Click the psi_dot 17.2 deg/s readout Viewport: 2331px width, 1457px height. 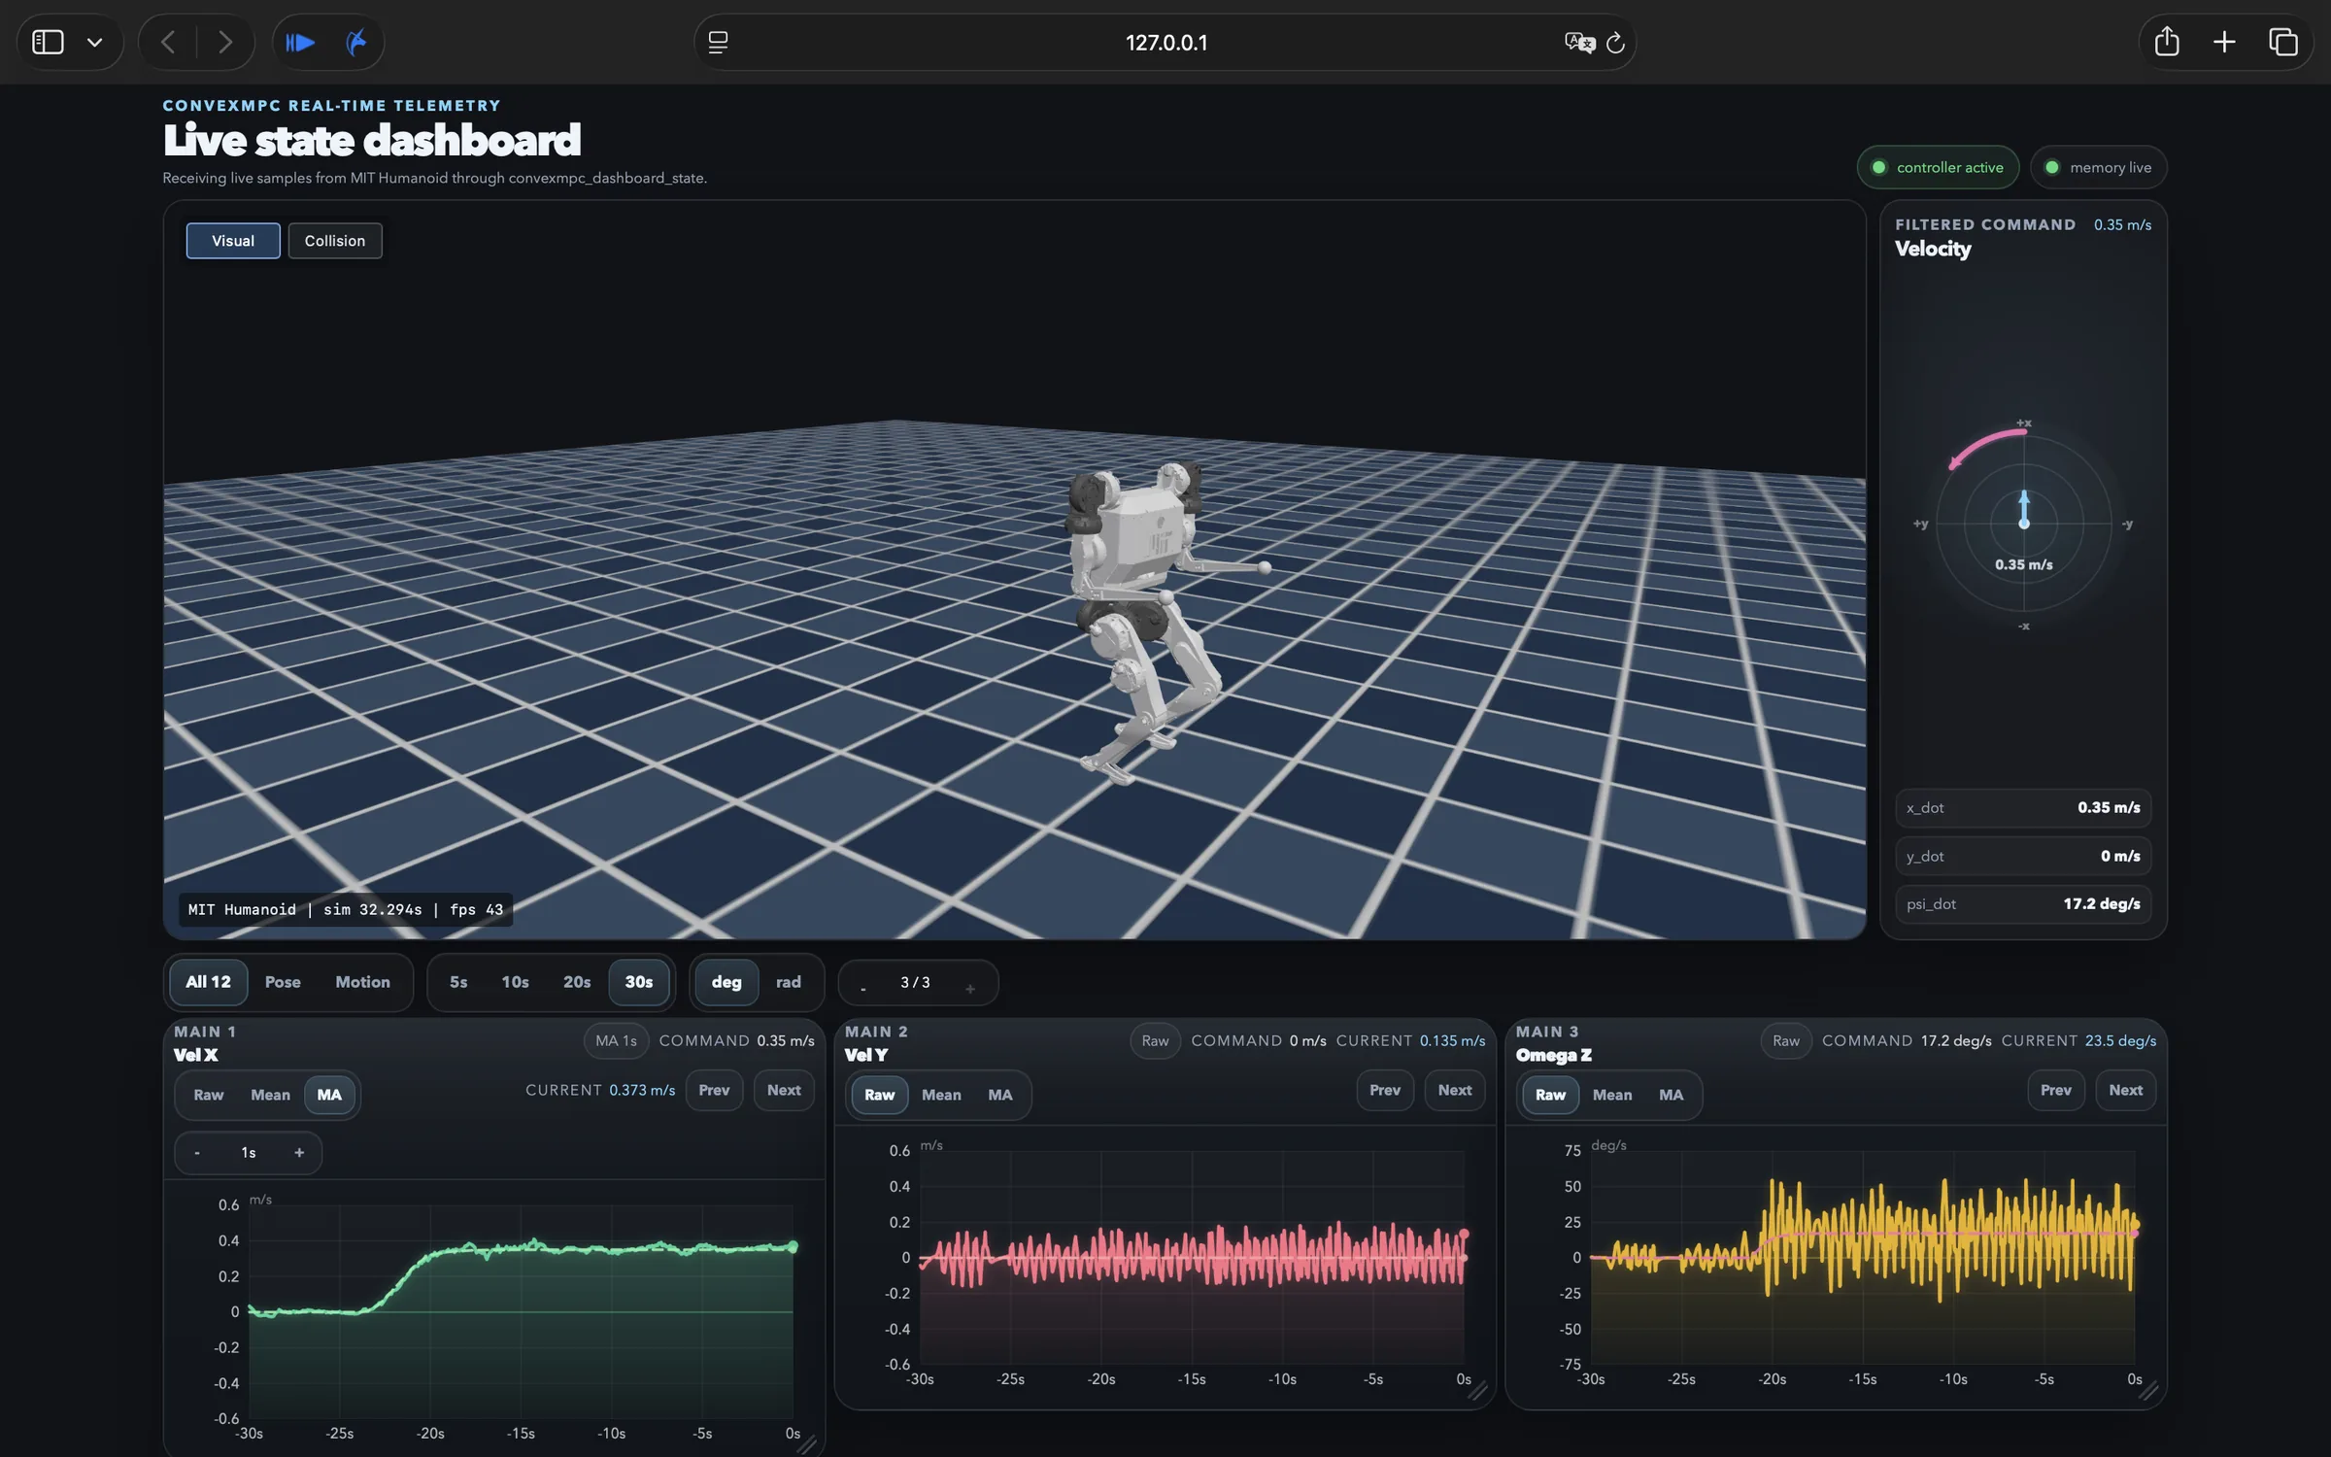(2023, 904)
